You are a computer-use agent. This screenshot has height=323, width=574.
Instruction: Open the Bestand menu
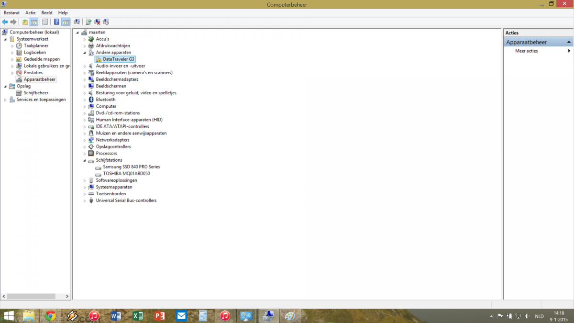[11, 12]
